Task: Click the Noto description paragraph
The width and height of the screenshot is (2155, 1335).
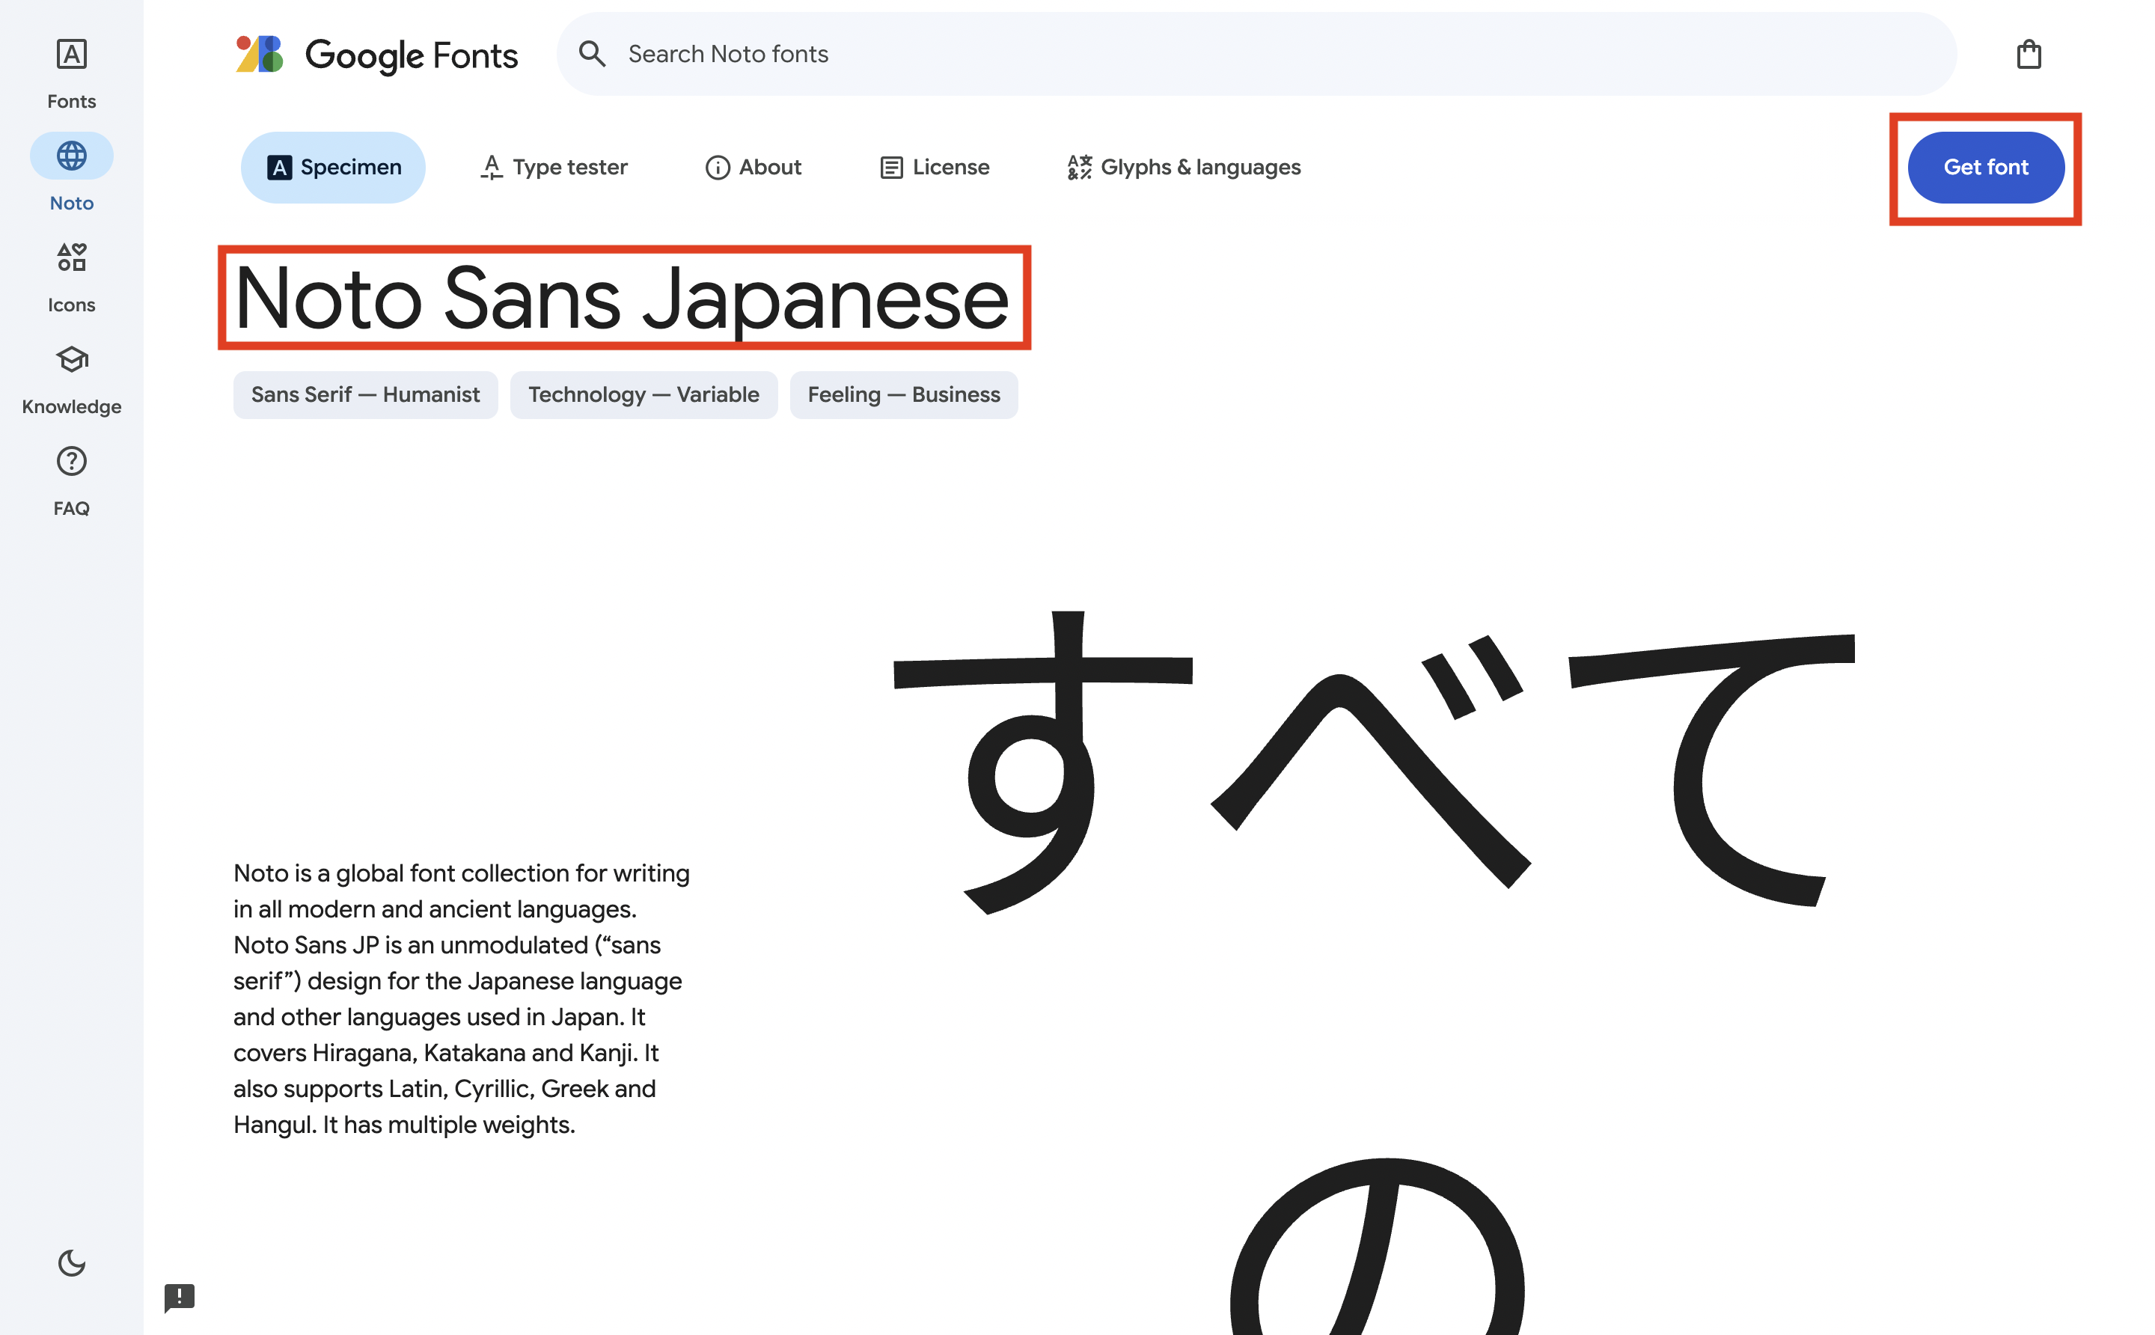Action: pyautogui.click(x=462, y=998)
